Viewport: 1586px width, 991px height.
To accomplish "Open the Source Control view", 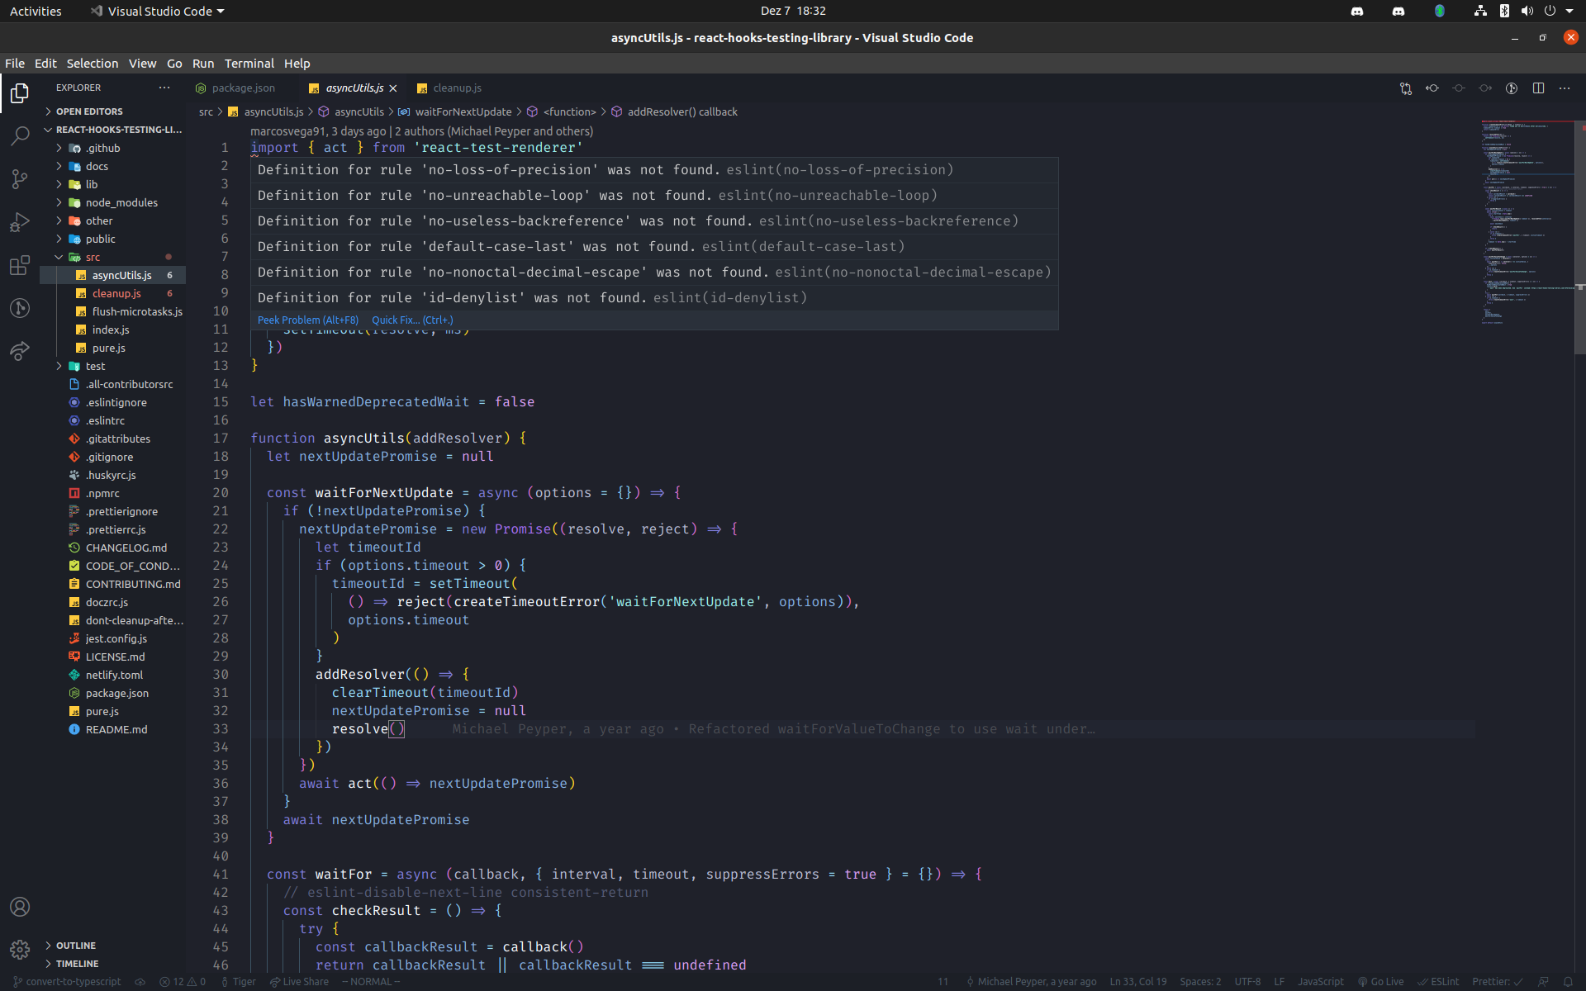I will (20, 179).
